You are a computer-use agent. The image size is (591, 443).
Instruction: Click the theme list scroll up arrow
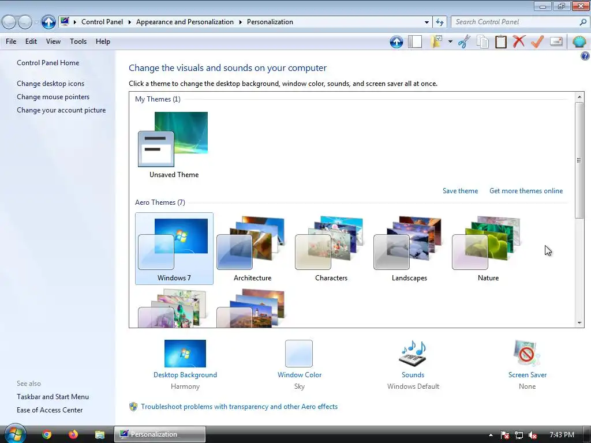[579, 97]
